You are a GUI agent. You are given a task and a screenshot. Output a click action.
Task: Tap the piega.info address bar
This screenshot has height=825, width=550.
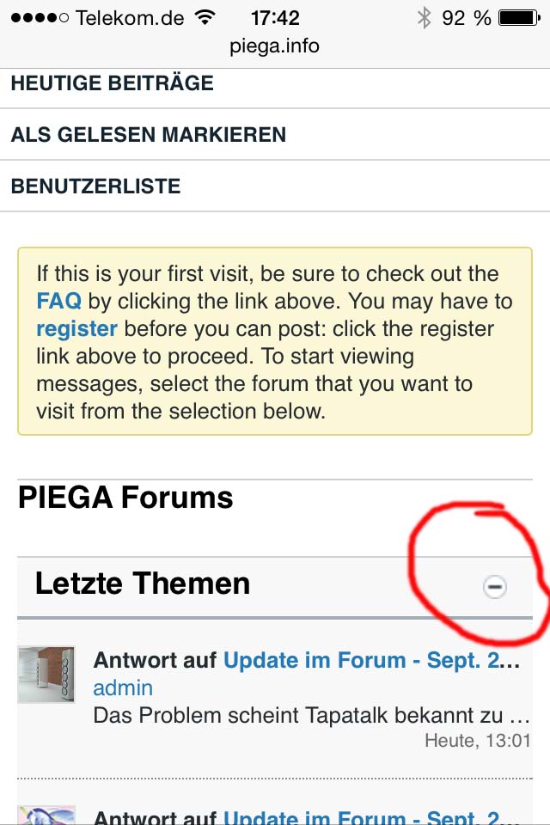(275, 46)
